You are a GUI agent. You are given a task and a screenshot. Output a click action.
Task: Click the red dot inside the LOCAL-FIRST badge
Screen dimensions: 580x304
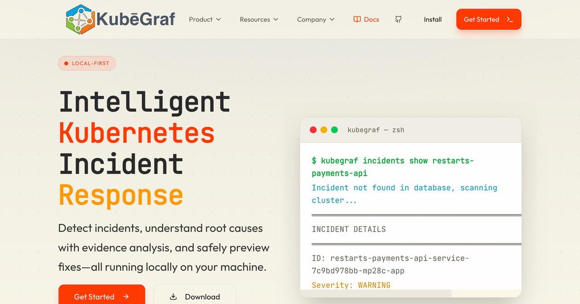click(x=65, y=63)
